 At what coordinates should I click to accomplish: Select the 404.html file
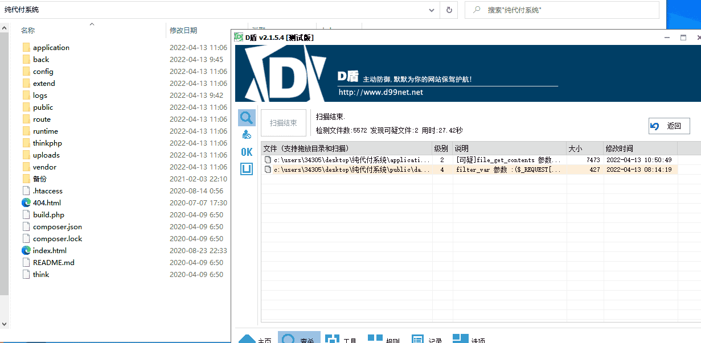[x=47, y=203]
